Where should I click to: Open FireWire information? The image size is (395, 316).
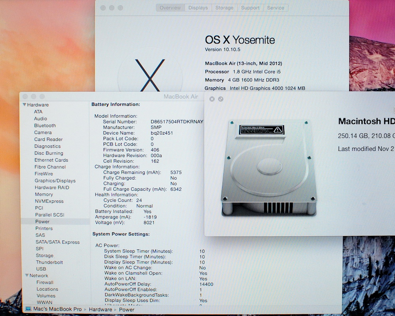44,174
